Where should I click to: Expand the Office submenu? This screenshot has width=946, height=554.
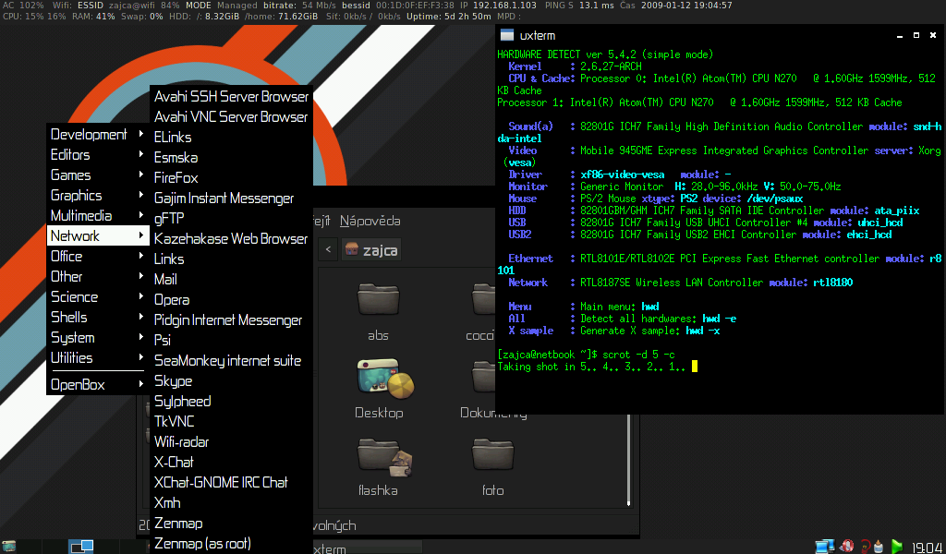[96, 256]
